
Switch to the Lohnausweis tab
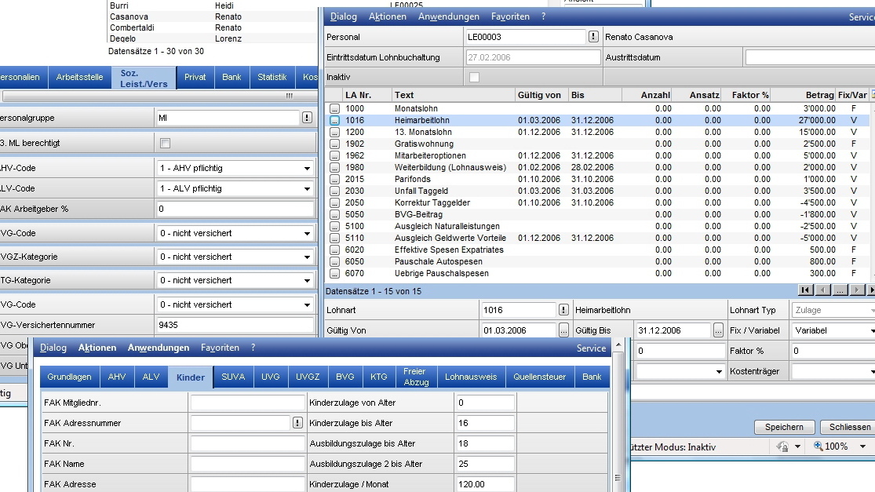click(471, 377)
